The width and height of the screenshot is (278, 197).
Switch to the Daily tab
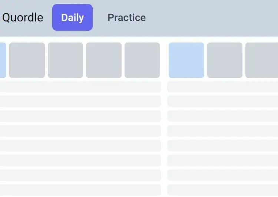tap(72, 17)
